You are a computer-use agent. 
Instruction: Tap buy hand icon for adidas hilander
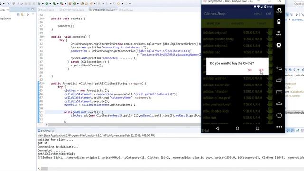(x=269, y=91)
